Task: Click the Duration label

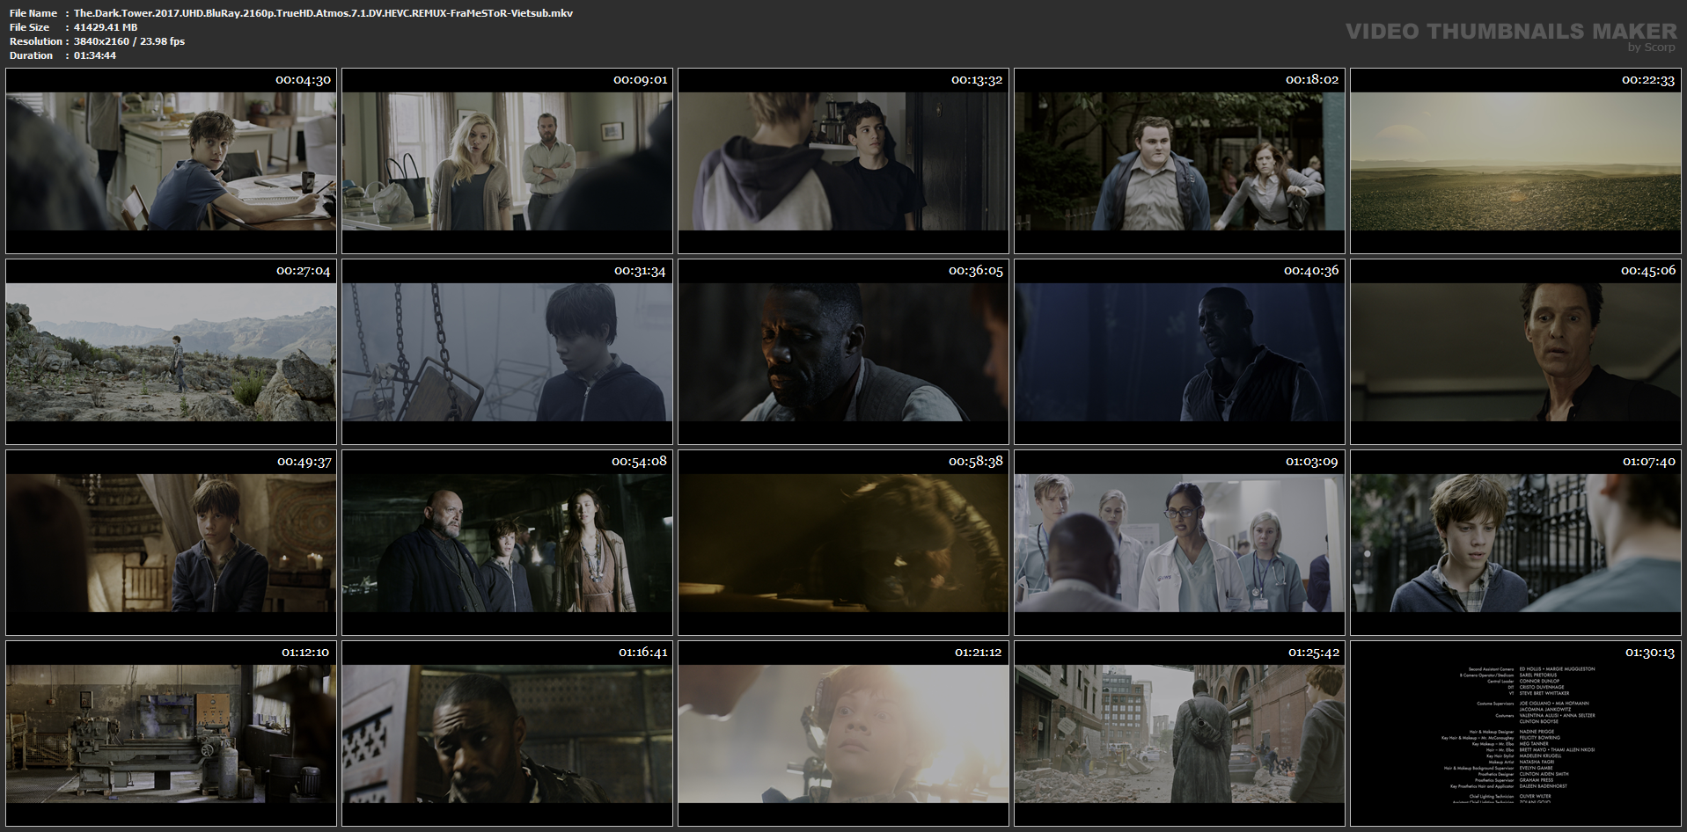Action: 31,55
